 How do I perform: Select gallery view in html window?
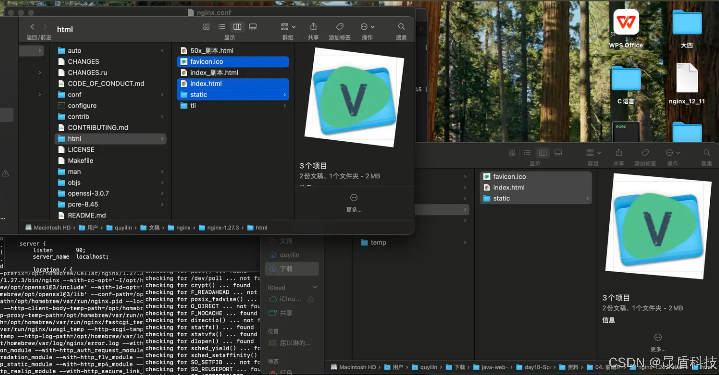coord(253,27)
